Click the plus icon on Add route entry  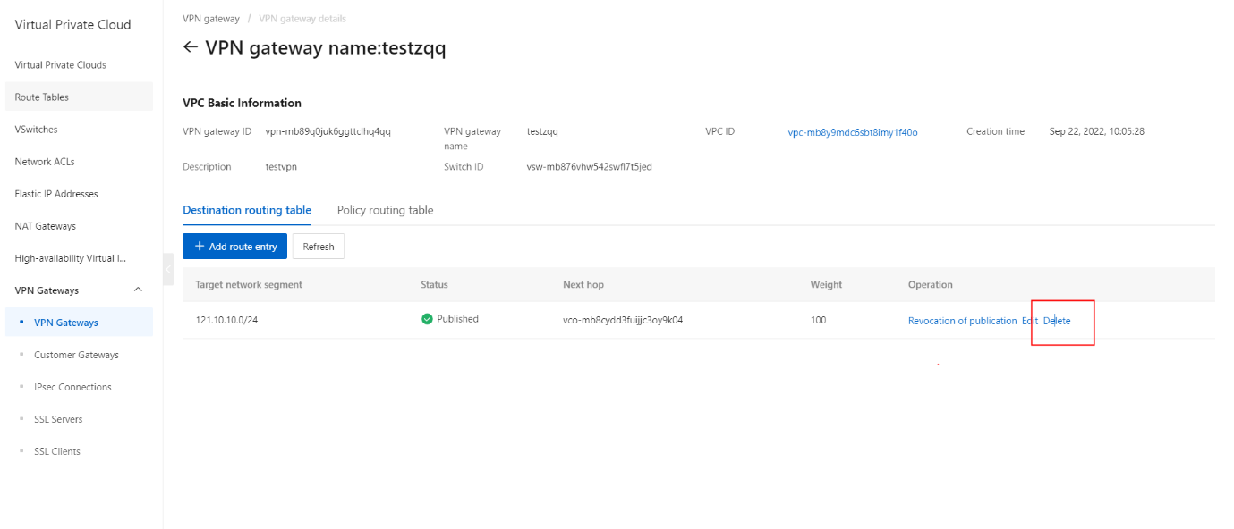coord(200,247)
